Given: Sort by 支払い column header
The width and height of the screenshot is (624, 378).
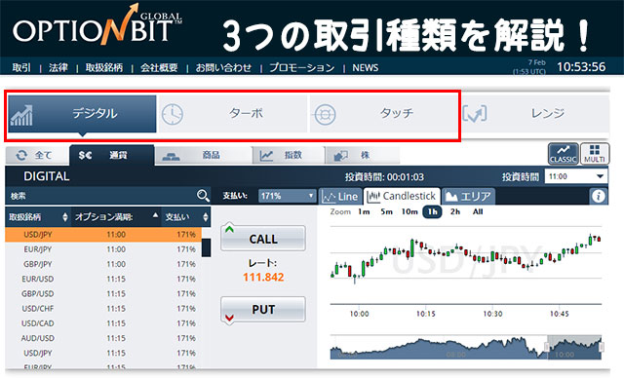Looking at the screenshot, I should click(x=186, y=217).
